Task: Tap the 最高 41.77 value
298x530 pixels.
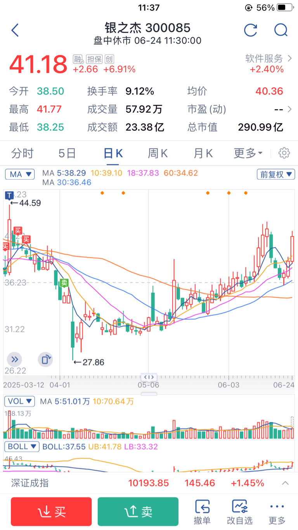Action: click(49, 109)
